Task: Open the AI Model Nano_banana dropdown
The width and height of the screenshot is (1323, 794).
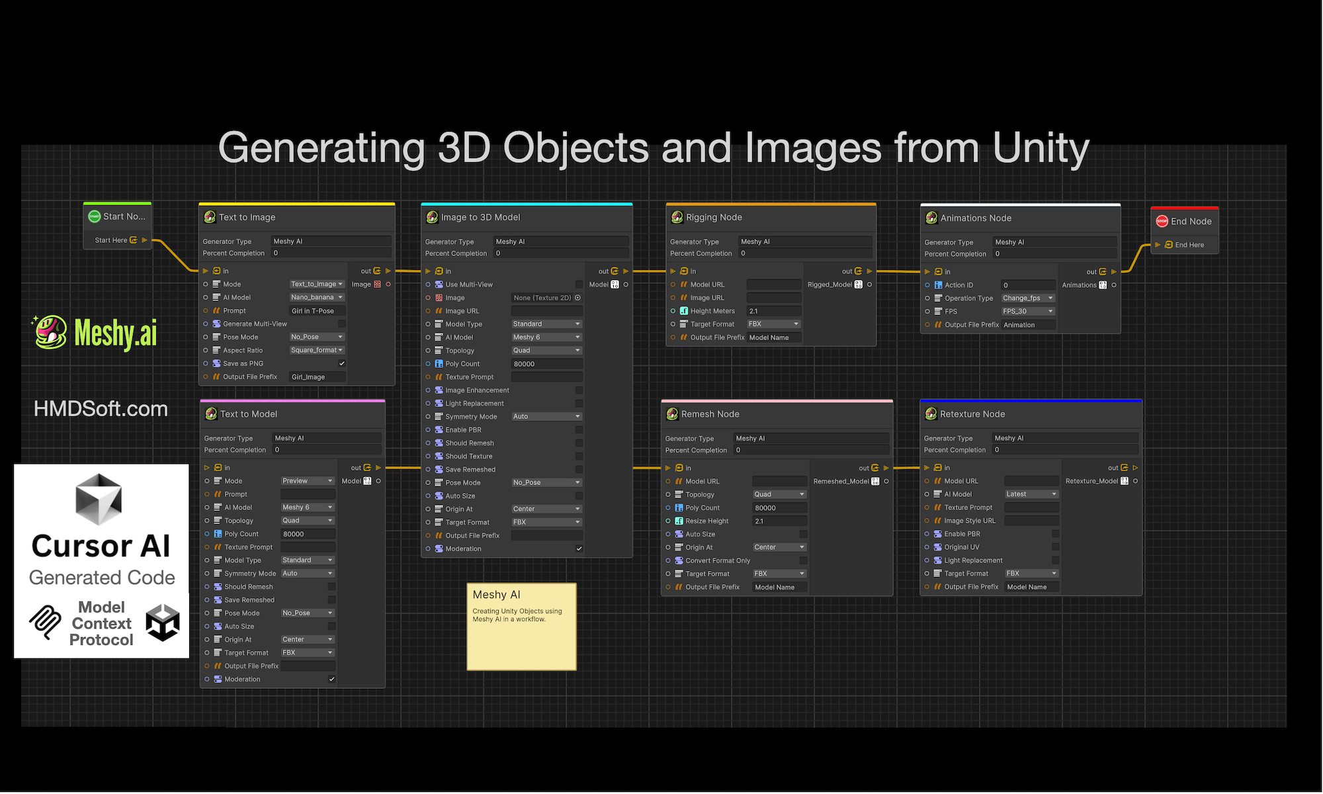Action: (x=317, y=297)
